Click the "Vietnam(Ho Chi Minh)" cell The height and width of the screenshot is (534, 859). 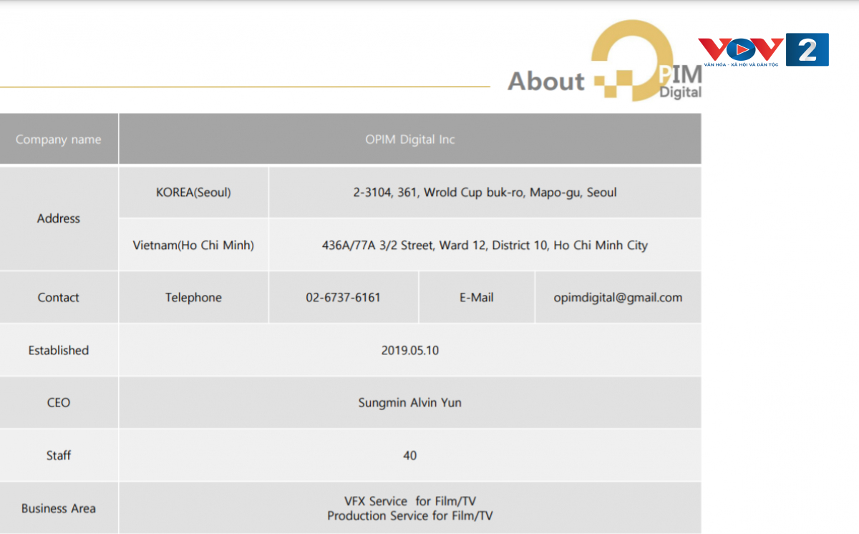tap(193, 245)
